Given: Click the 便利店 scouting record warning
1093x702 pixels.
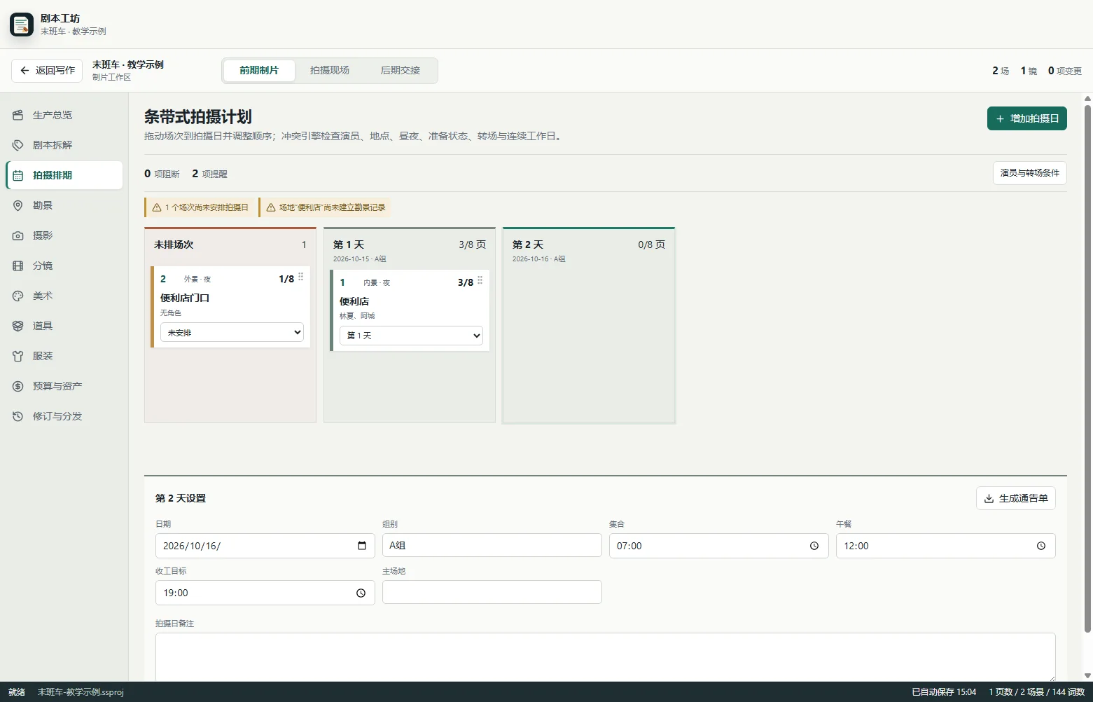Looking at the screenshot, I should [325, 207].
